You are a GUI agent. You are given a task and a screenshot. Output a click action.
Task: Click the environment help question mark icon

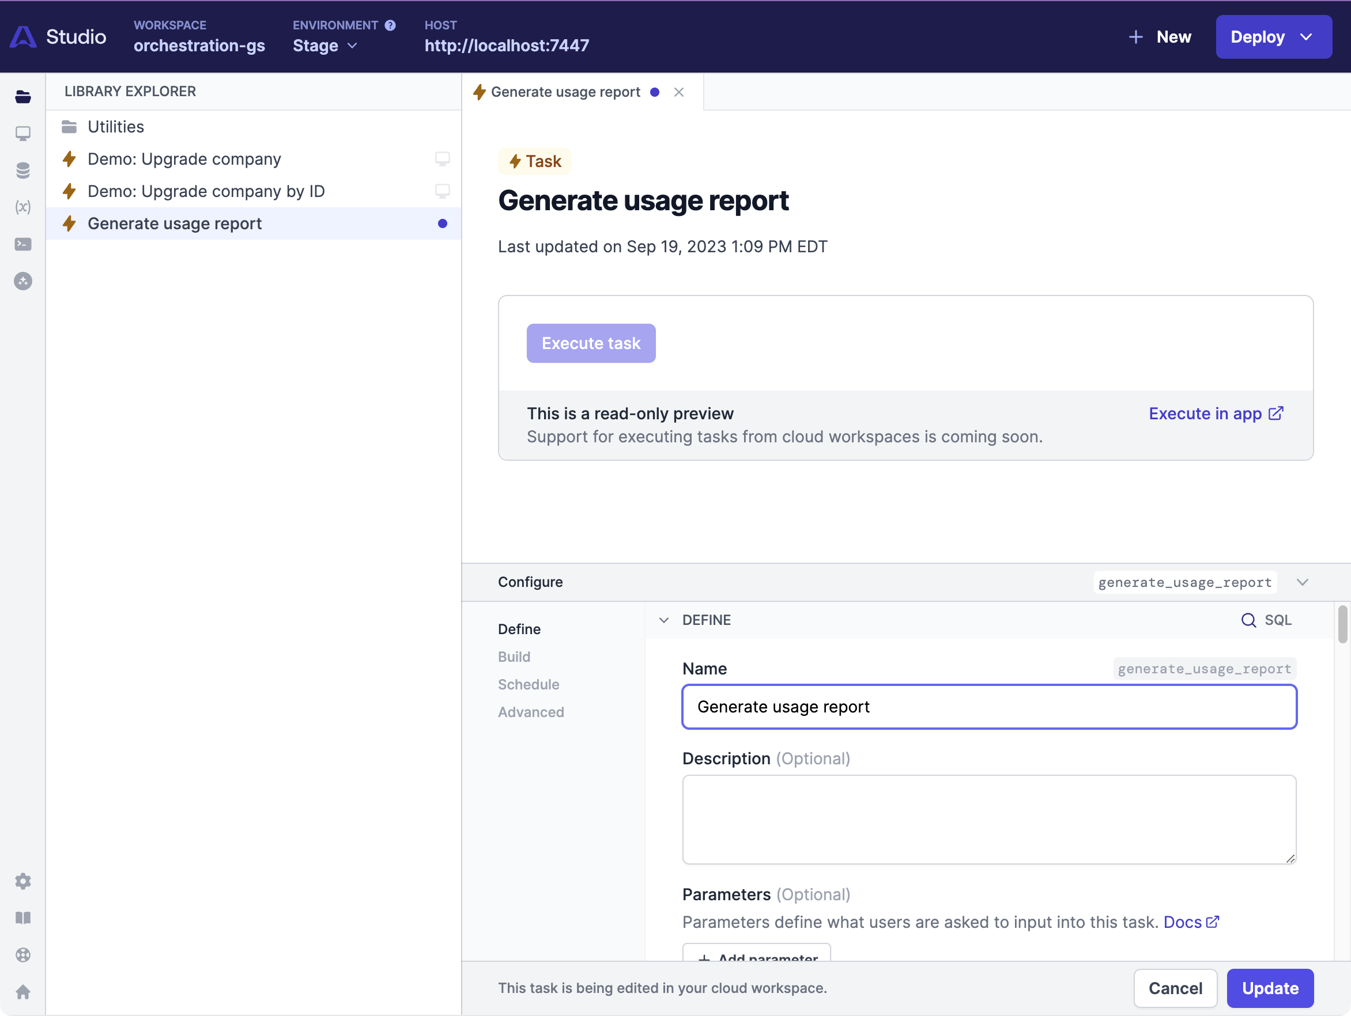coord(390,25)
